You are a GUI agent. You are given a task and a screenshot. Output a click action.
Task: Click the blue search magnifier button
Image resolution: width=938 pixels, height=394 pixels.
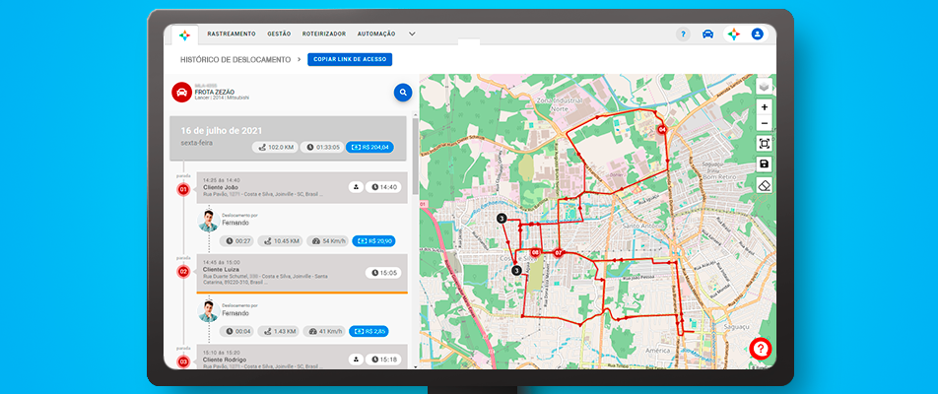click(x=403, y=93)
